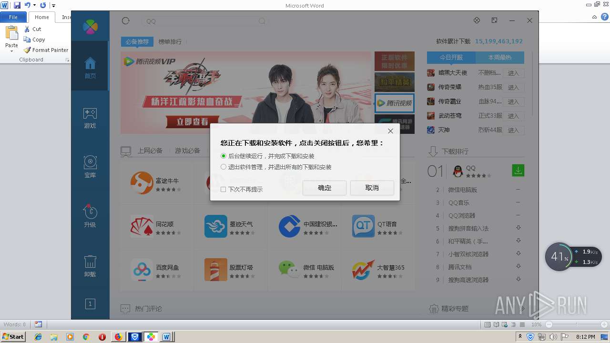Click 立即查看 on the banner
610x343 pixels.
193,122
